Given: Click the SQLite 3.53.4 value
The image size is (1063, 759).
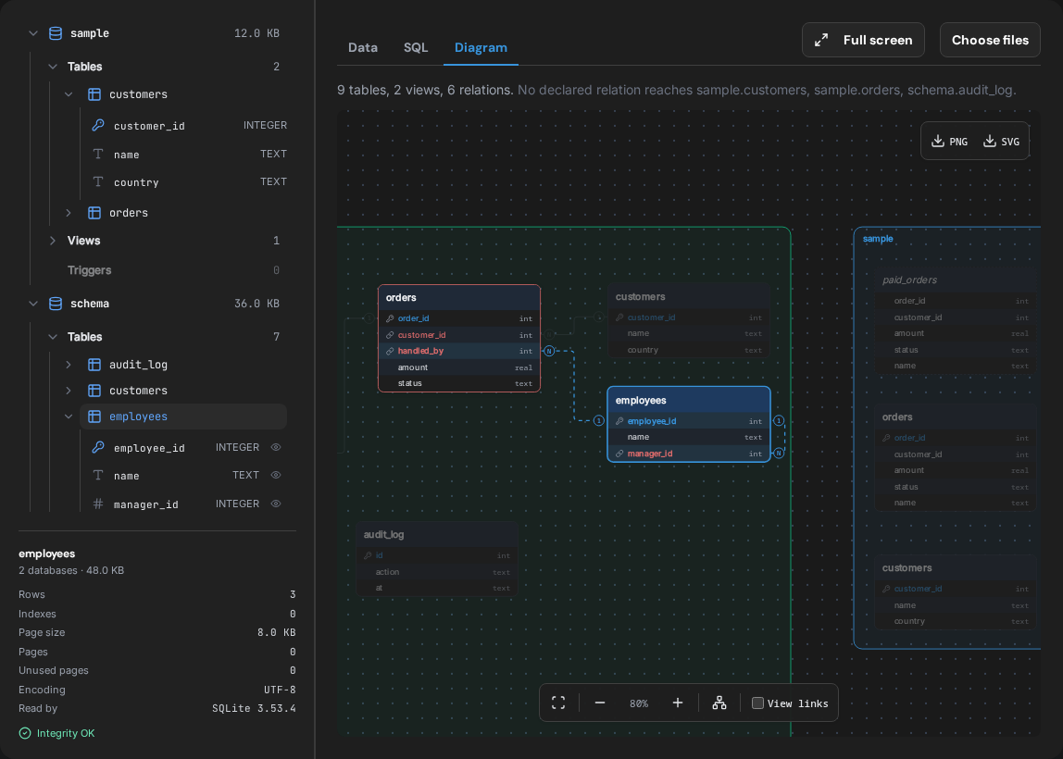Looking at the screenshot, I should click(x=254, y=708).
